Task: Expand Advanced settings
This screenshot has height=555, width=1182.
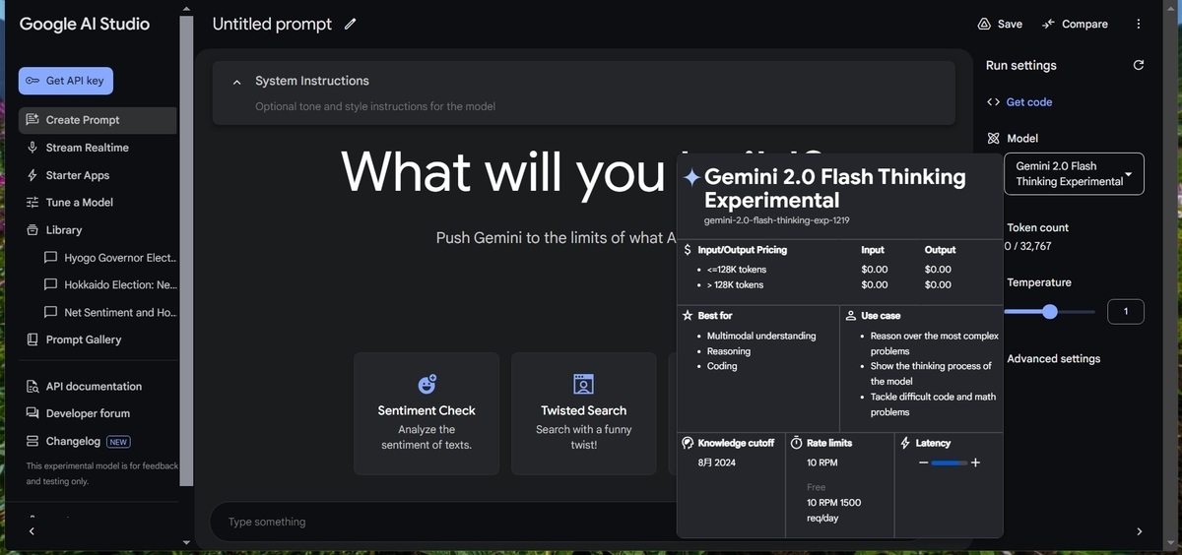Action: (1053, 359)
